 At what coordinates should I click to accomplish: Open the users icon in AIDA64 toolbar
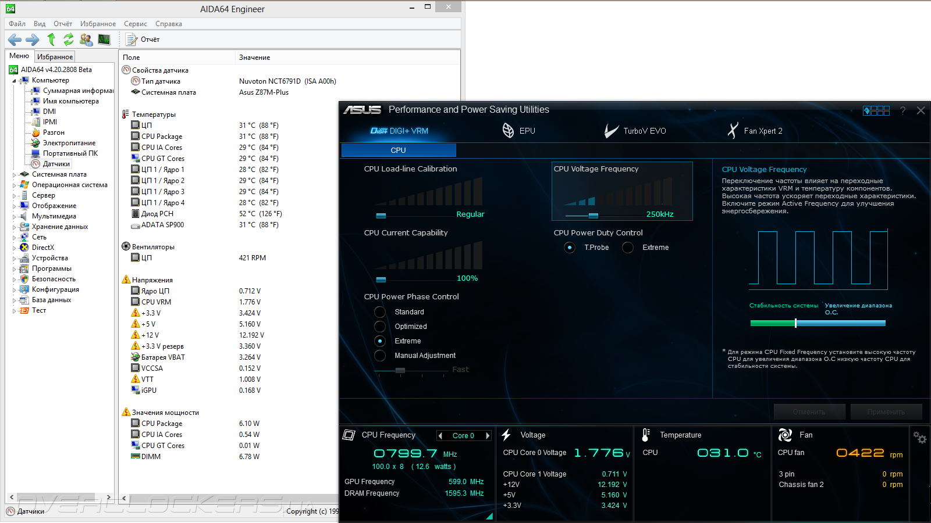point(86,40)
